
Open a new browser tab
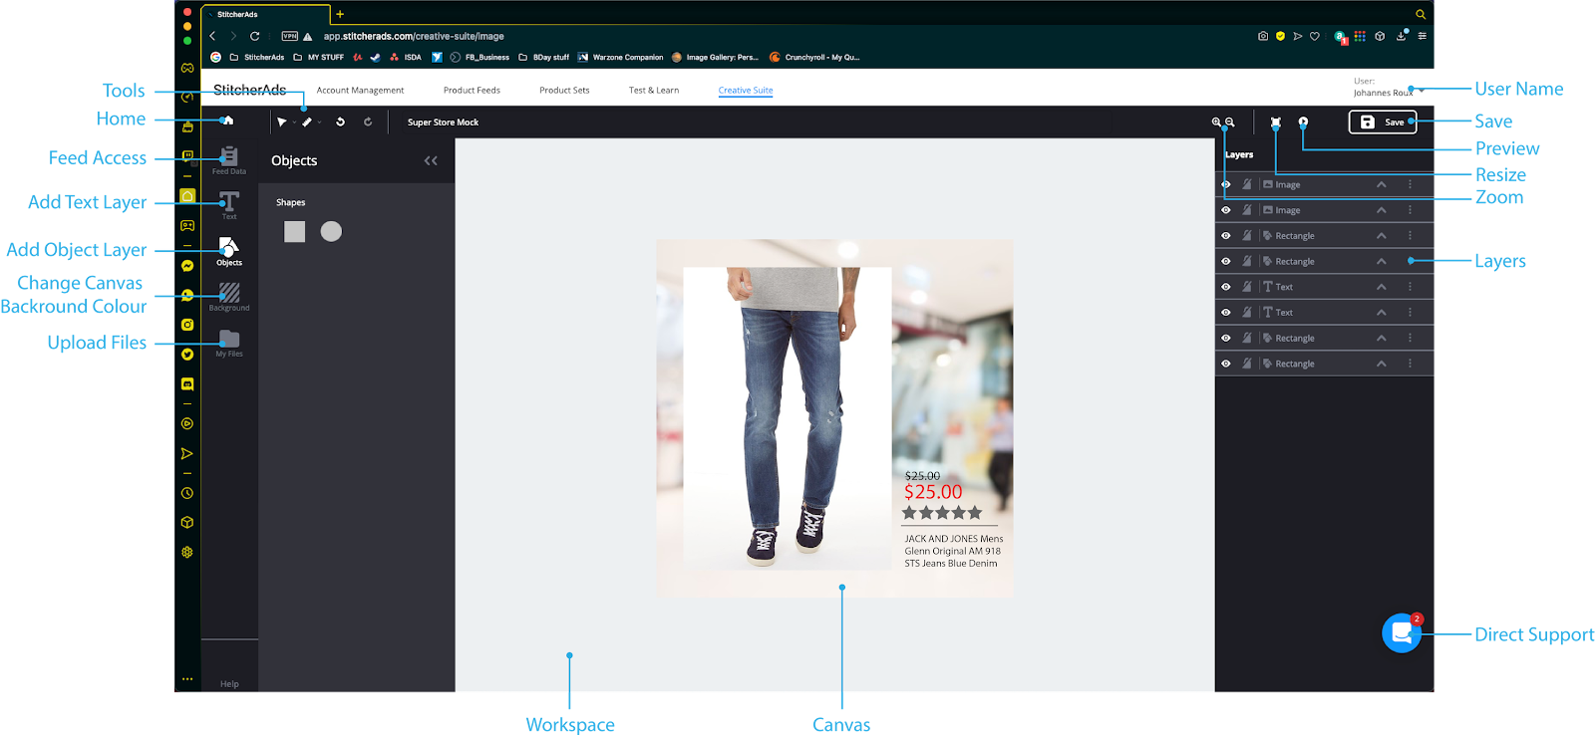(x=340, y=14)
